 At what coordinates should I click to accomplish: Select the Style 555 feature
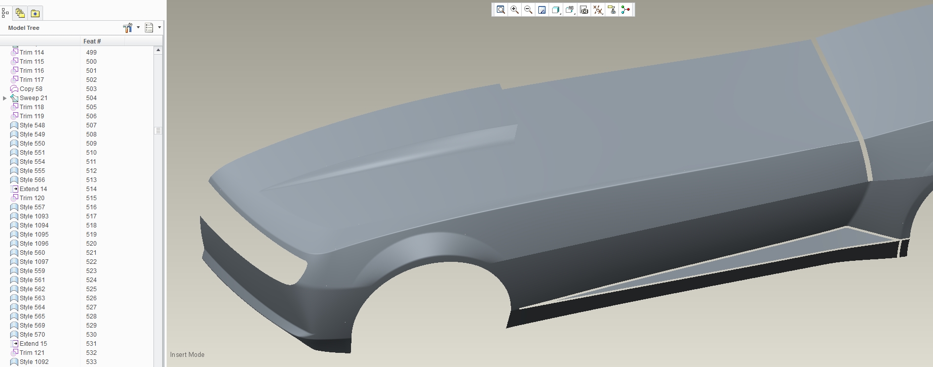27,171
